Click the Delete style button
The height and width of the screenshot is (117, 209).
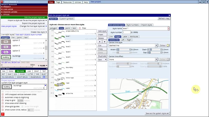[102, 38]
